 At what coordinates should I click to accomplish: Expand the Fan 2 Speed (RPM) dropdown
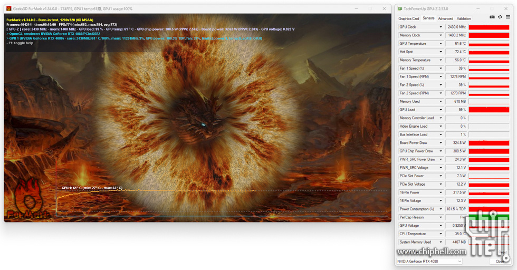pos(441,93)
